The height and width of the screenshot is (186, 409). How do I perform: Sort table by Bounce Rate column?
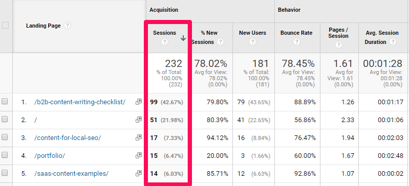(296, 33)
